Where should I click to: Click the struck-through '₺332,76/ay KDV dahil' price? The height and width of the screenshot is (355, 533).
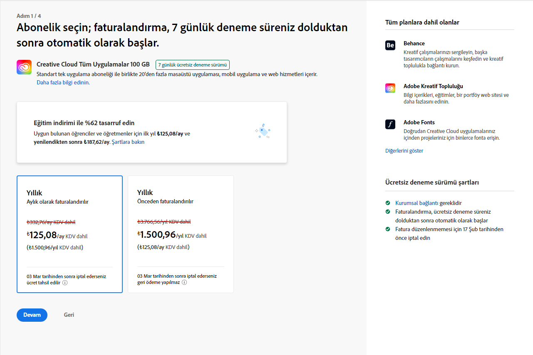tap(51, 222)
